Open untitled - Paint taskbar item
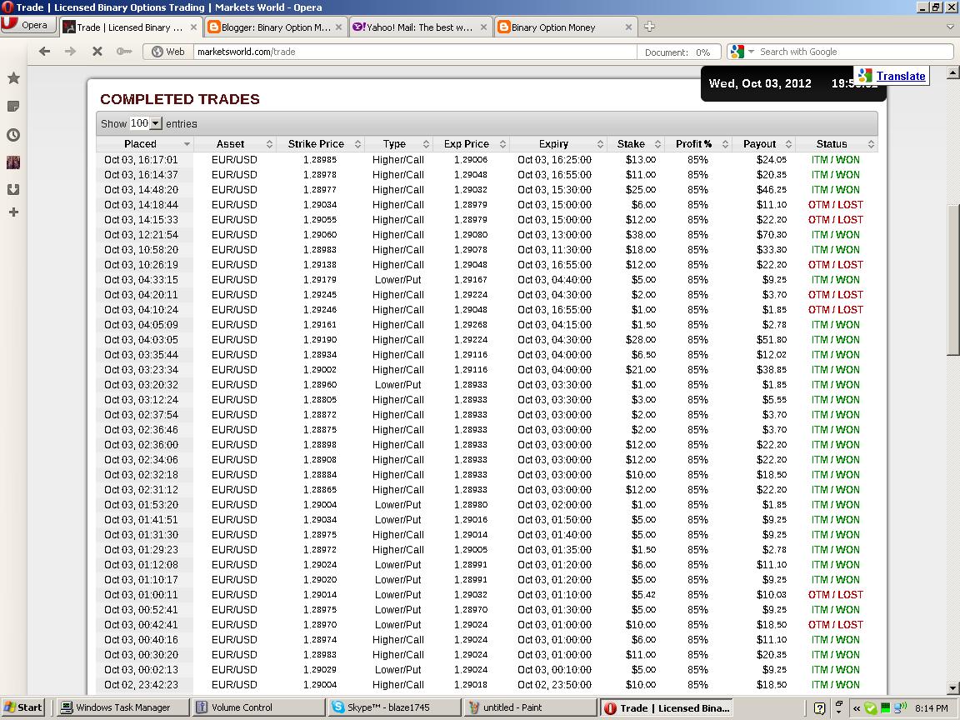960x720 pixels. (x=530, y=707)
